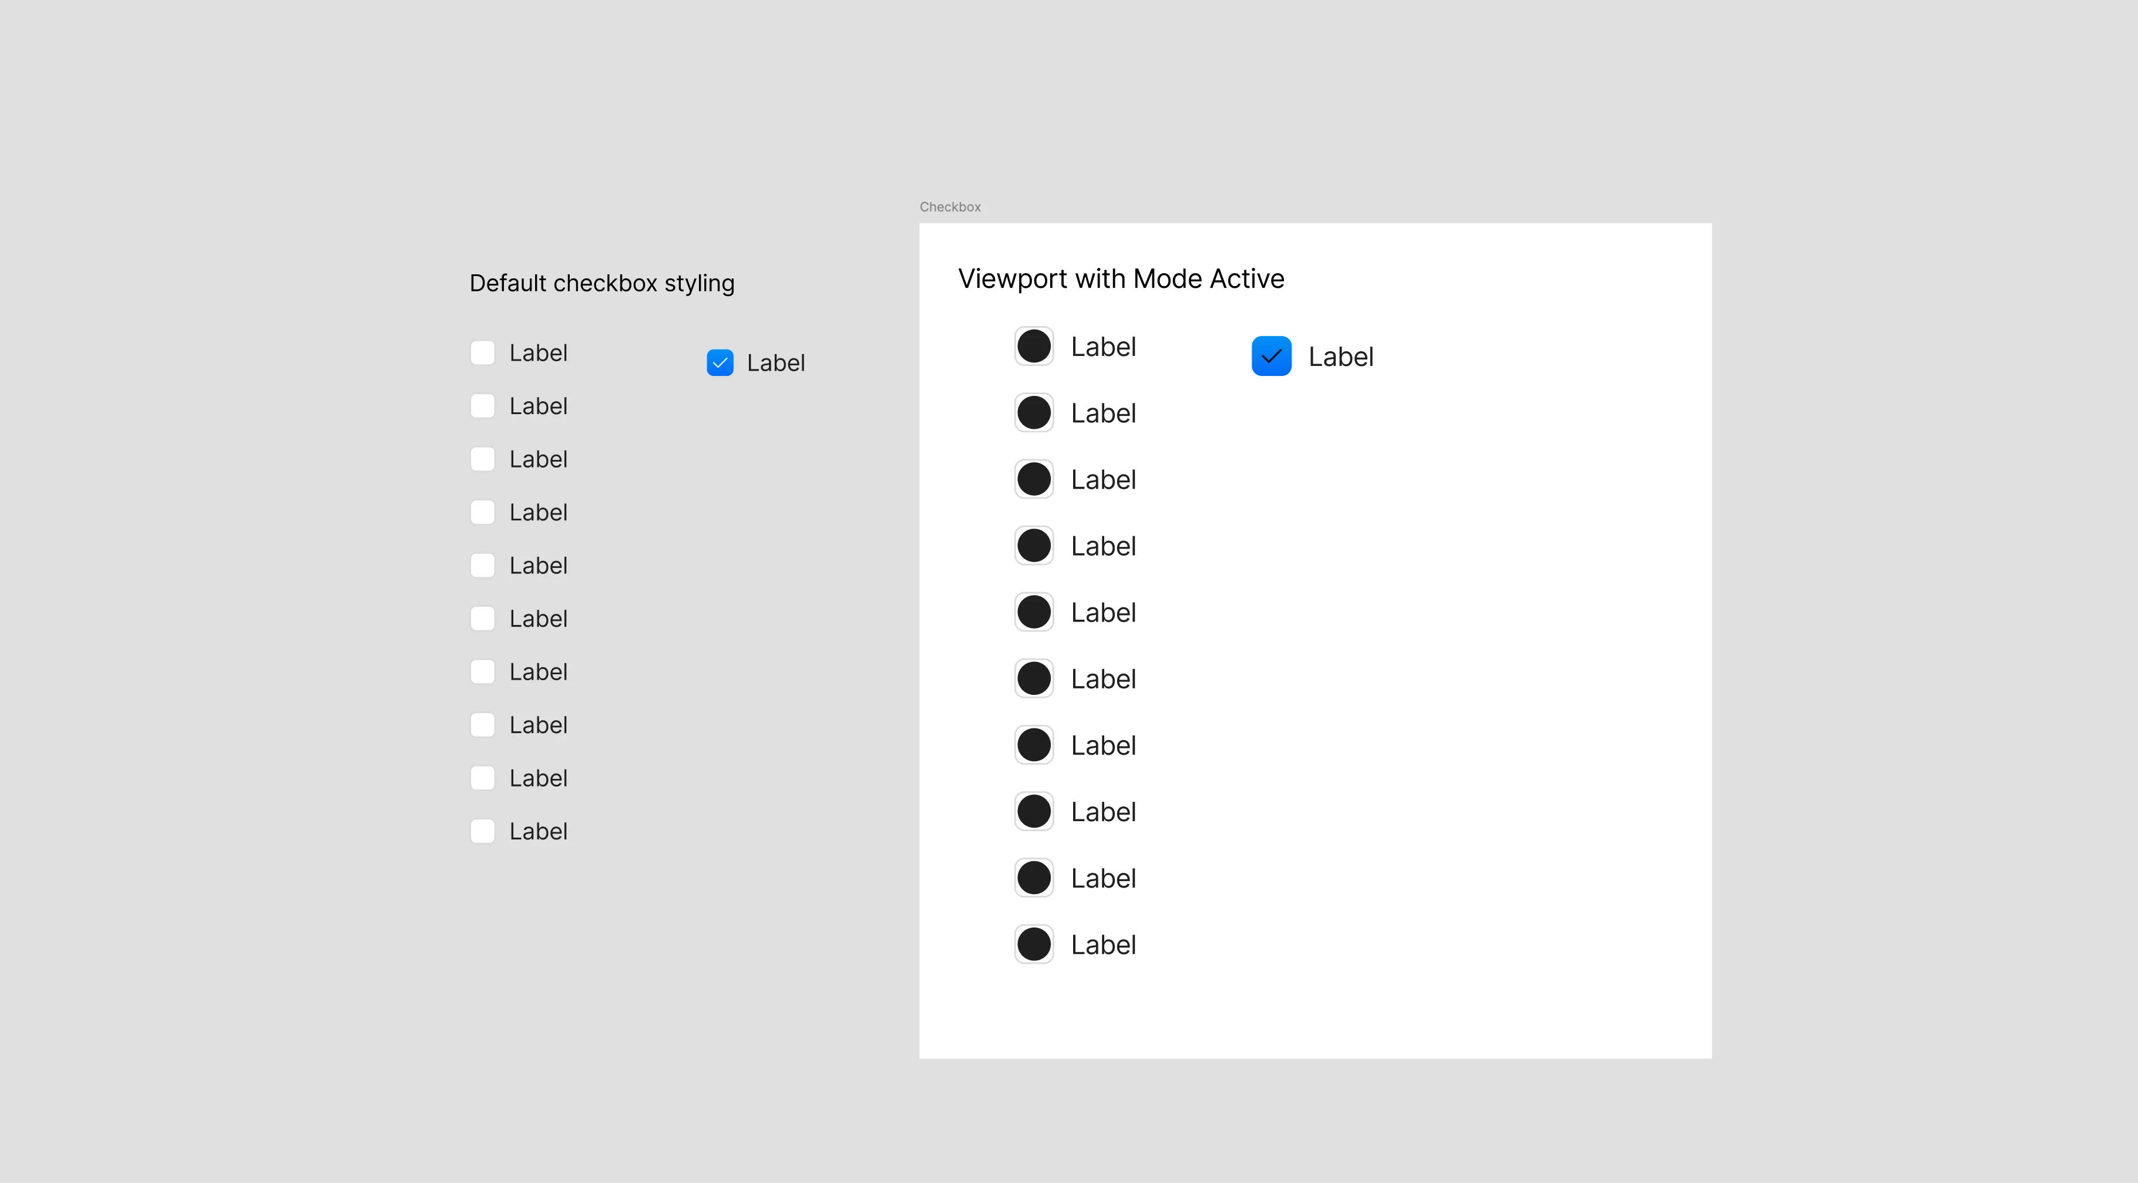Check the fourth unchecked box under Default checkbox styling
Viewport: 2138px width, 1183px height.
(x=482, y=512)
